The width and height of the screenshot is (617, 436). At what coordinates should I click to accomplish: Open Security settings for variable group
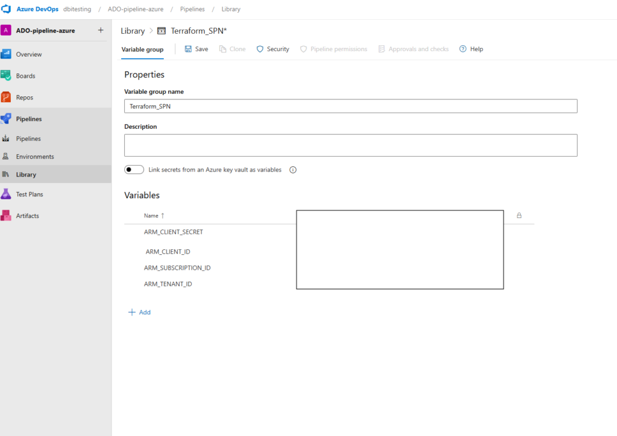point(272,49)
